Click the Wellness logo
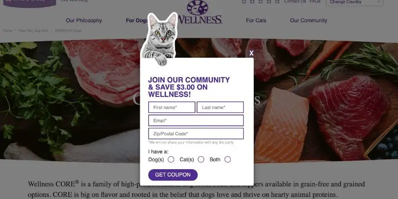398x199 pixels. click(x=200, y=12)
